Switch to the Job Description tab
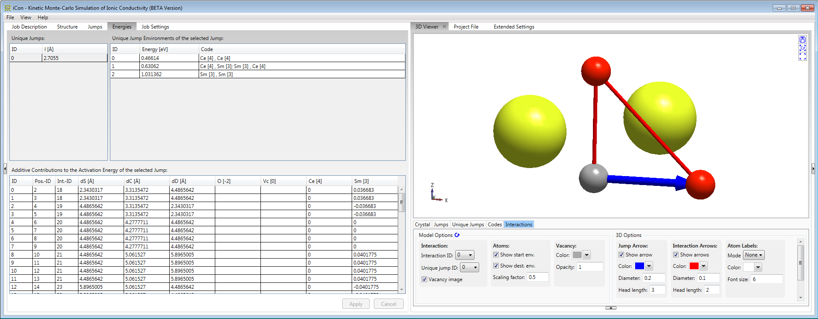 click(x=29, y=26)
